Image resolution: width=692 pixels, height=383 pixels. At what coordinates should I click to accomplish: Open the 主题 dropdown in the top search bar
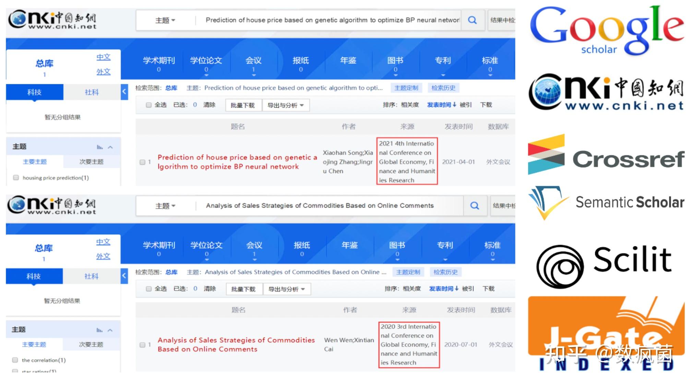165,20
